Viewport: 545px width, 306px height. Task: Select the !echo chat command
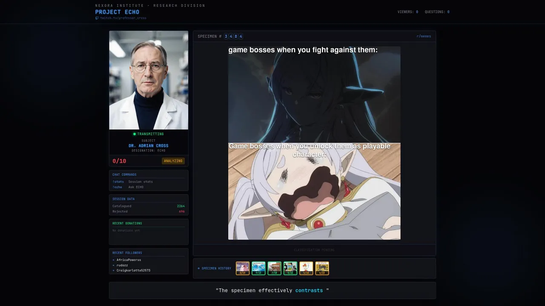click(x=117, y=187)
